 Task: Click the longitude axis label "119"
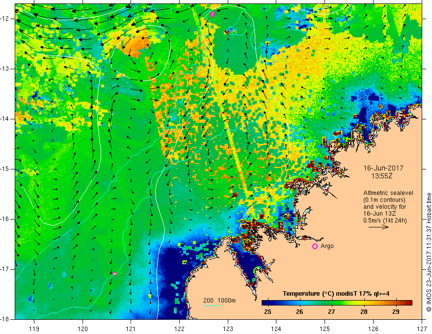(x=34, y=329)
